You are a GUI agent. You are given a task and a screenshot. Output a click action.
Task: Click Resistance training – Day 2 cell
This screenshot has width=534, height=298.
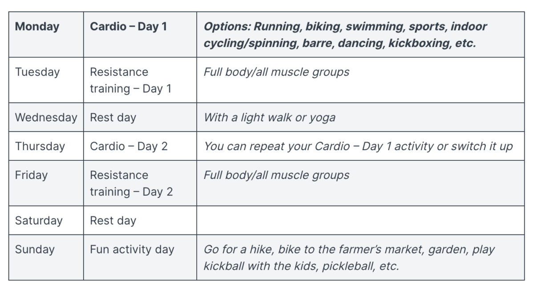pyautogui.click(x=140, y=183)
